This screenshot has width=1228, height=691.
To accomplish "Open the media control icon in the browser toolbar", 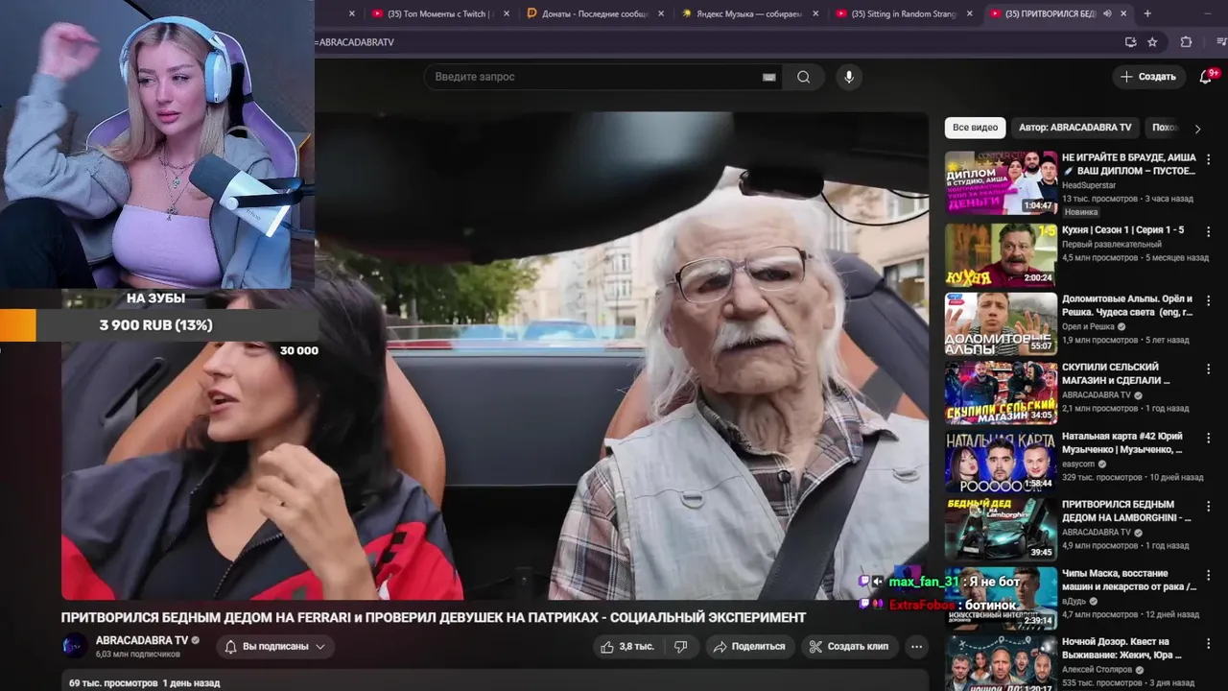I will point(1219,42).
